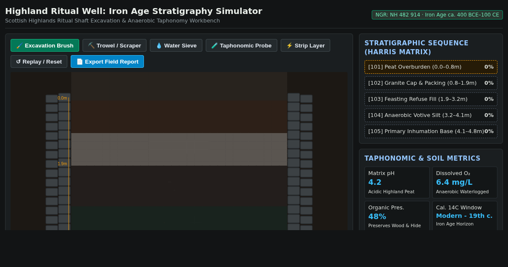
Task: Select layer [104] Anaerobic Votive Silt
Action: (x=431, y=115)
